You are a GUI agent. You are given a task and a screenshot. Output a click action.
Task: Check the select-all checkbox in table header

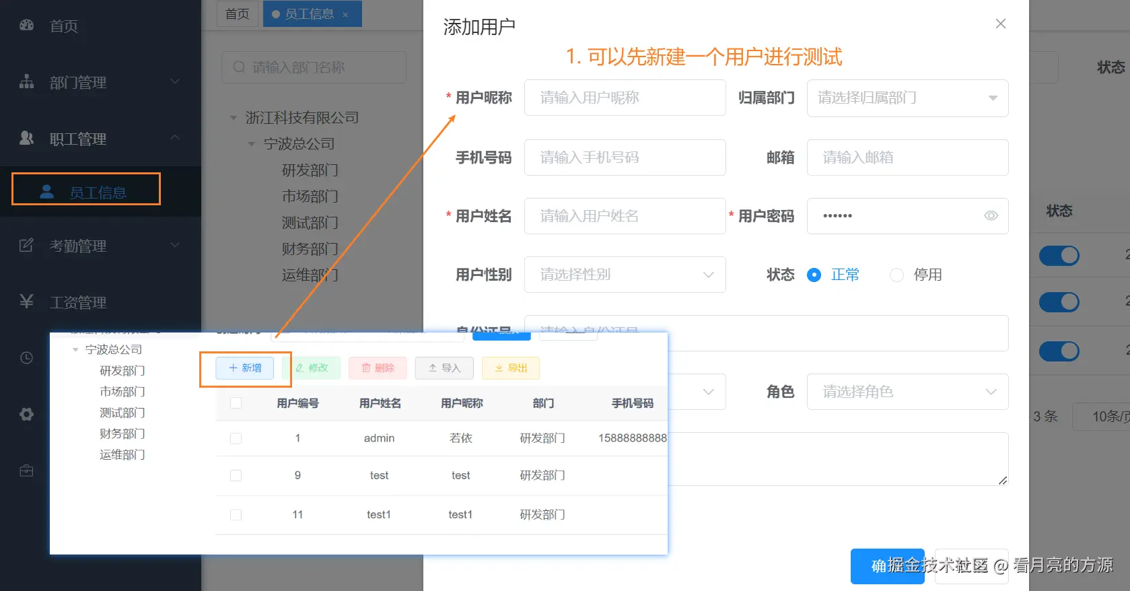click(x=236, y=403)
